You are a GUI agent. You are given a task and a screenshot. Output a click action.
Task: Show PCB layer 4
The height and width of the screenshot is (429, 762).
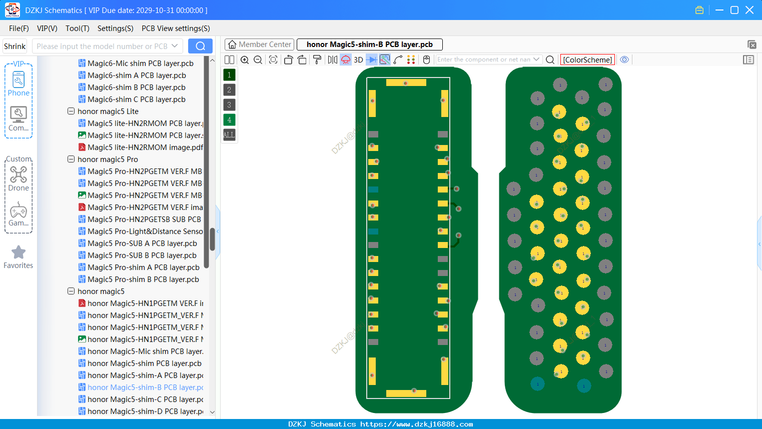pyautogui.click(x=229, y=120)
